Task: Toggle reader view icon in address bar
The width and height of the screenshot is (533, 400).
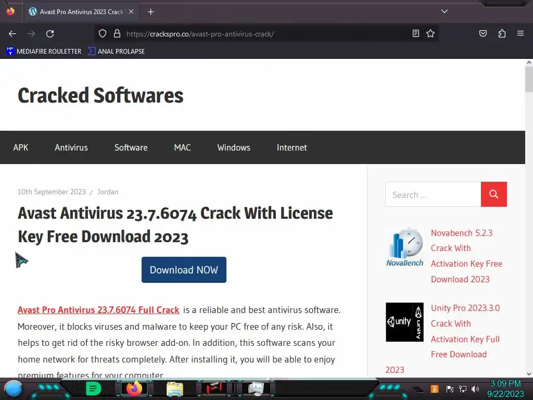Action: 416,33
